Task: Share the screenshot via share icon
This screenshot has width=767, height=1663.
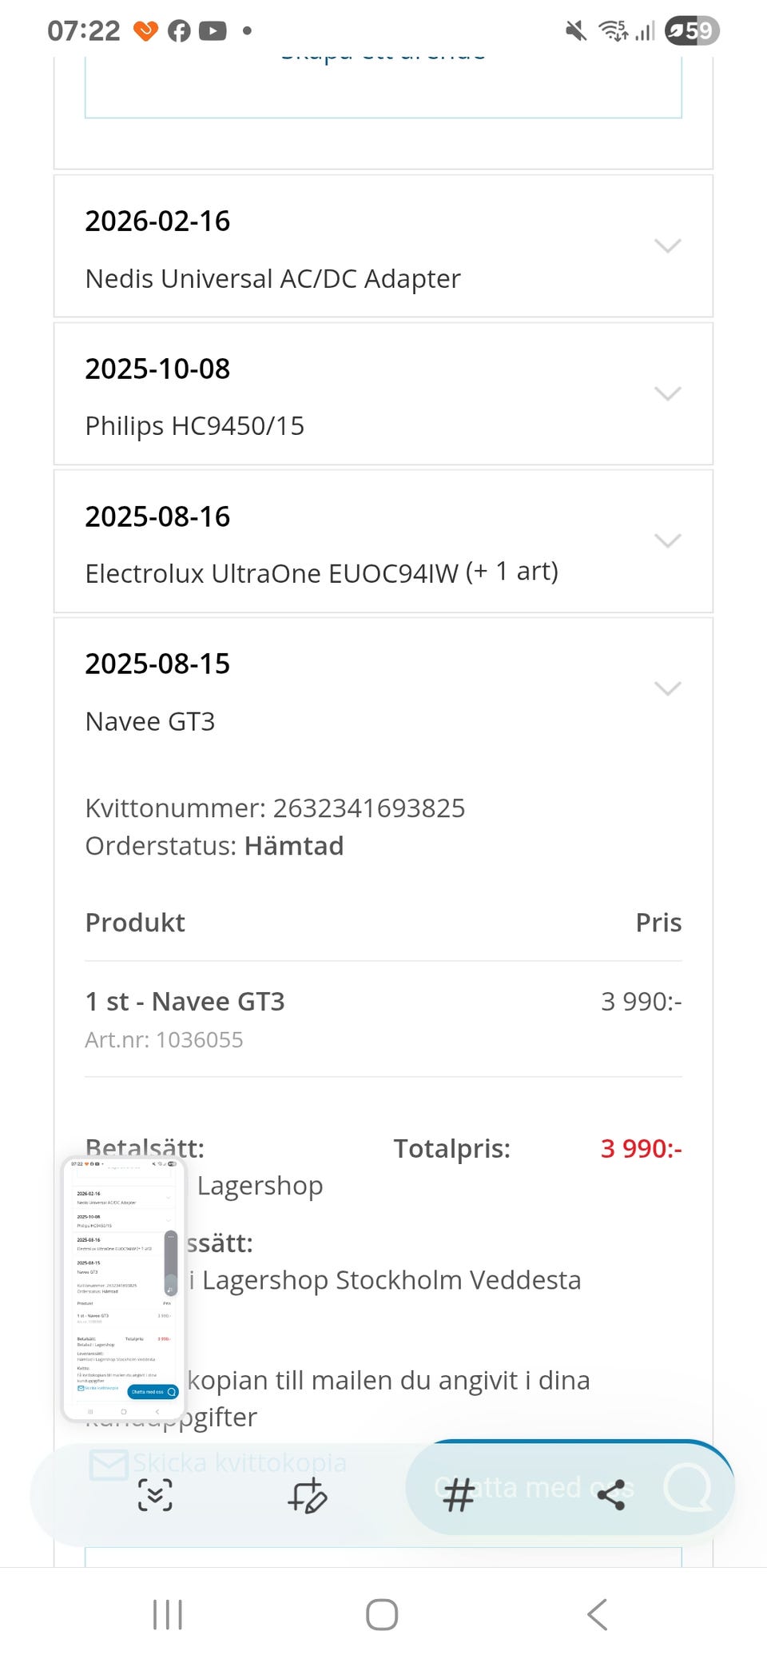Action: 611,1495
